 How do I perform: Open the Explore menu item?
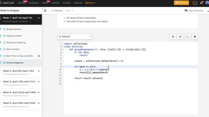click(x=22, y=3)
